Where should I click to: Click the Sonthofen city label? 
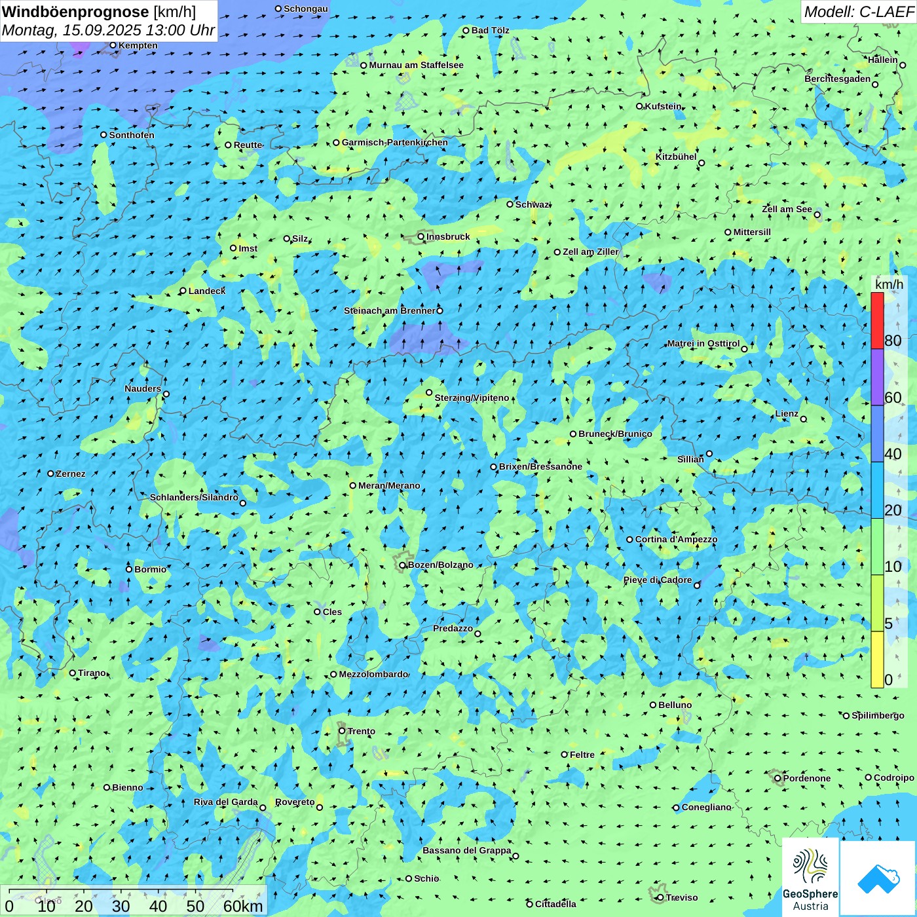pyautogui.click(x=132, y=135)
